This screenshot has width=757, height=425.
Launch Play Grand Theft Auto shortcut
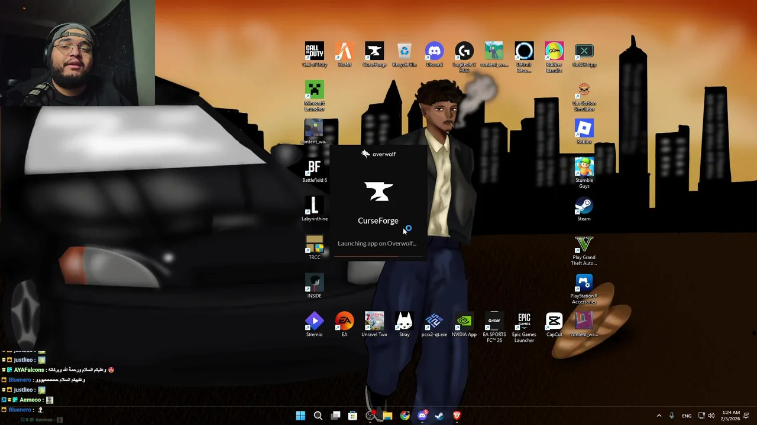[x=584, y=250]
